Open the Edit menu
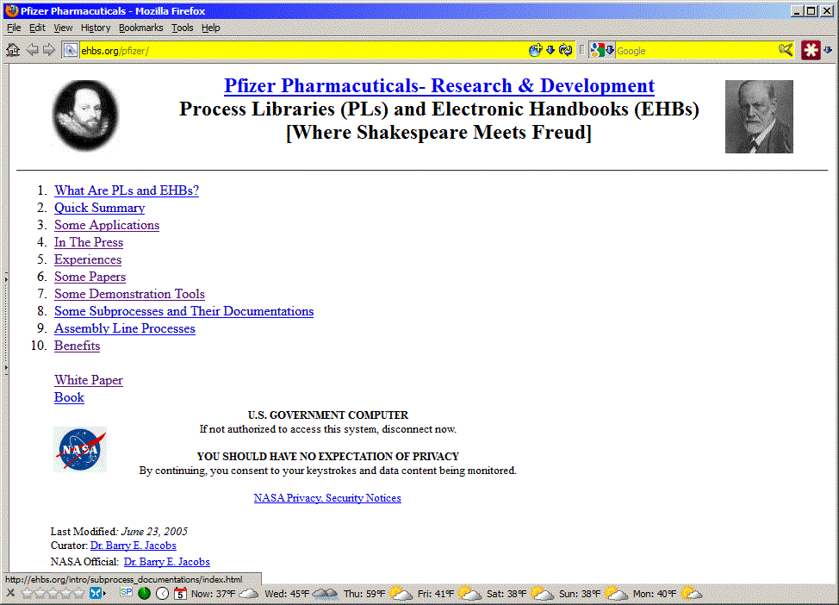Image resolution: width=839 pixels, height=605 pixels. click(37, 28)
